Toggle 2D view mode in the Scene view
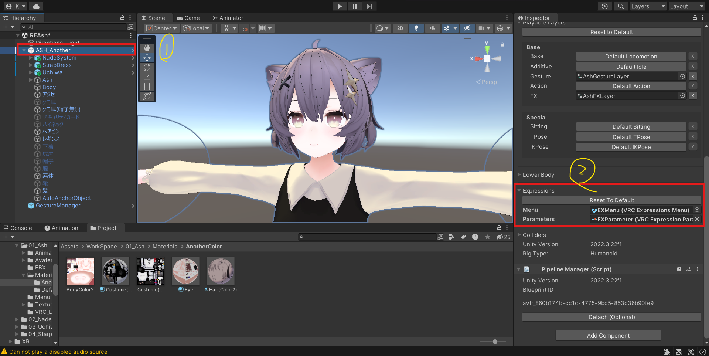This screenshot has width=709, height=356. [x=399, y=28]
